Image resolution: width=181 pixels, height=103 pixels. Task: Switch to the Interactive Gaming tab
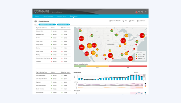[62, 16]
